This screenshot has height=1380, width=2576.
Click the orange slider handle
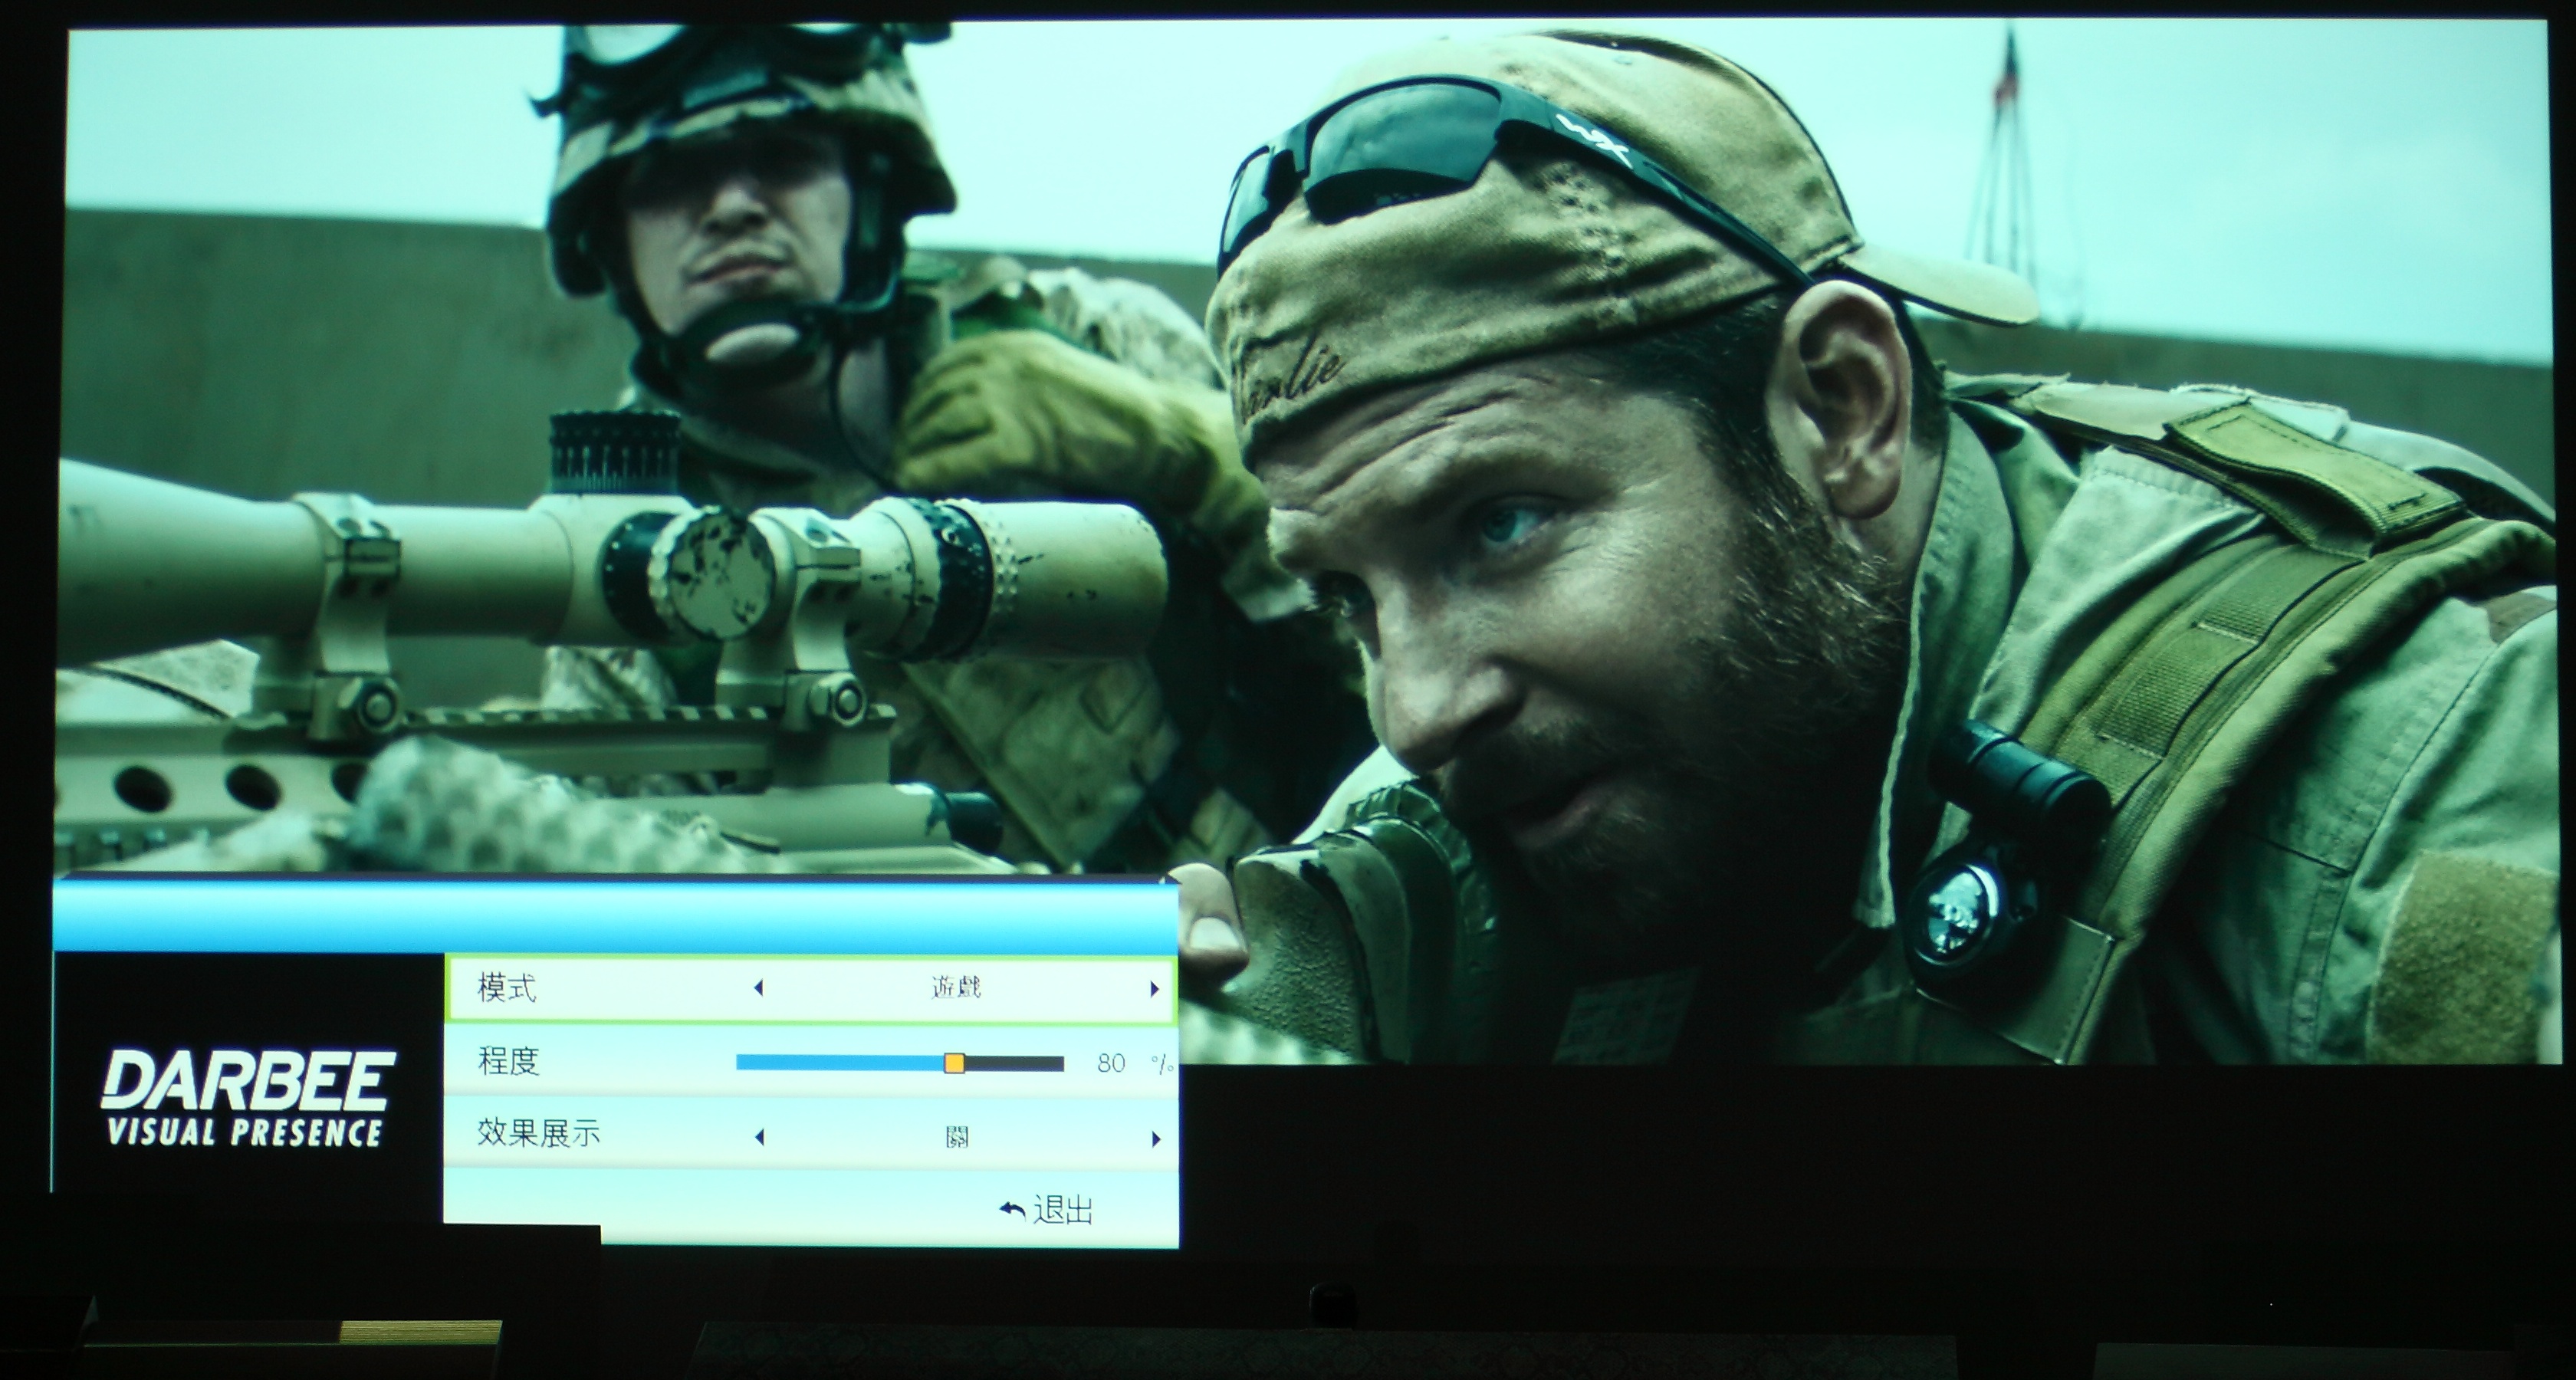point(954,1063)
